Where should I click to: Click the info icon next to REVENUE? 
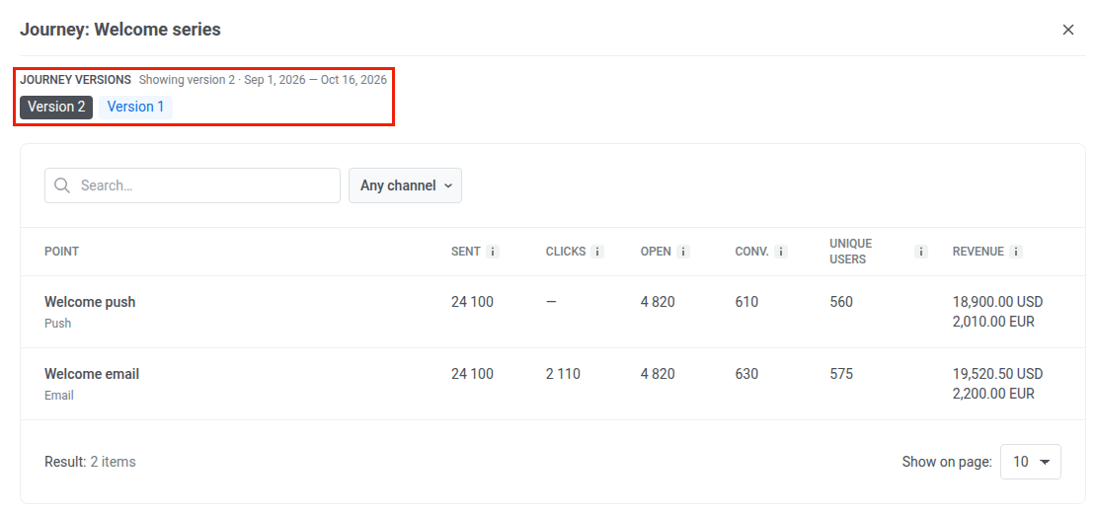click(x=1016, y=252)
